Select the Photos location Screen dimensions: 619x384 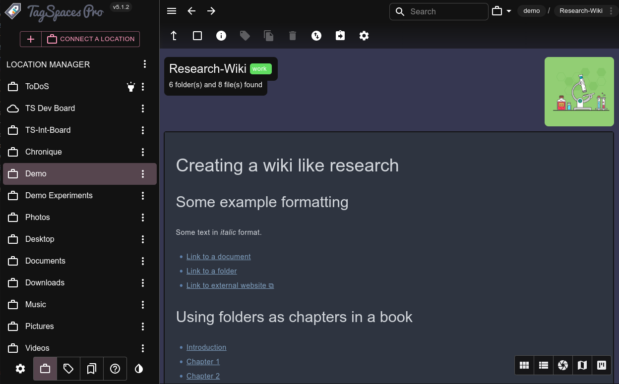pos(37,217)
